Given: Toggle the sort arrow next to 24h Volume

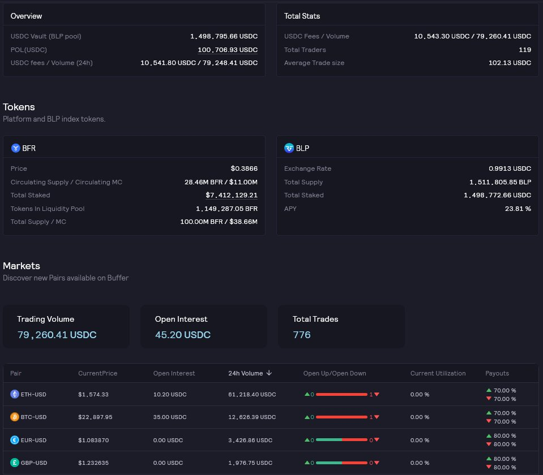Looking at the screenshot, I should [269, 373].
